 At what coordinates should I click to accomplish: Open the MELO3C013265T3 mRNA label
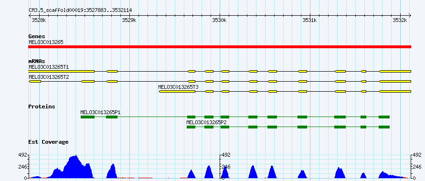coord(178,87)
